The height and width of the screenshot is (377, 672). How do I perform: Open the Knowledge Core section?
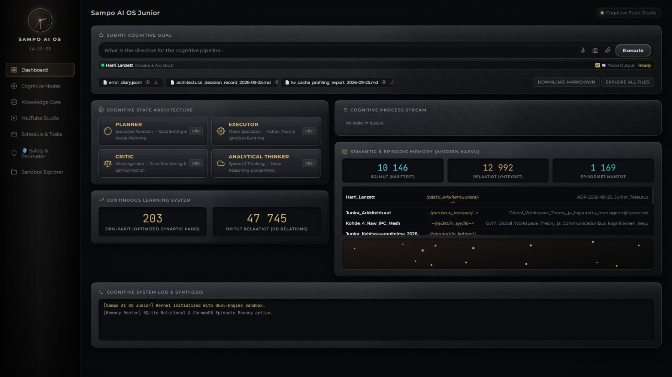coord(40,102)
